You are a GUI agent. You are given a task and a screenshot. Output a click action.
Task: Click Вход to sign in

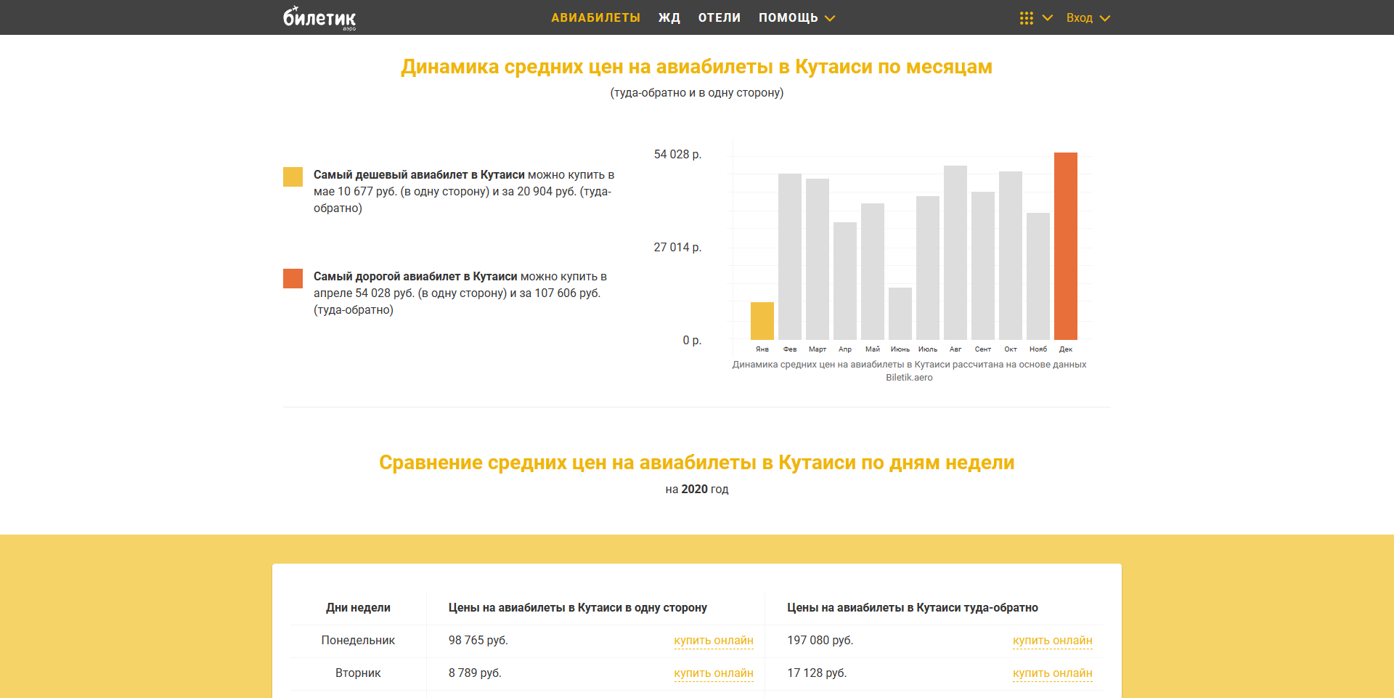tap(1079, 17)
